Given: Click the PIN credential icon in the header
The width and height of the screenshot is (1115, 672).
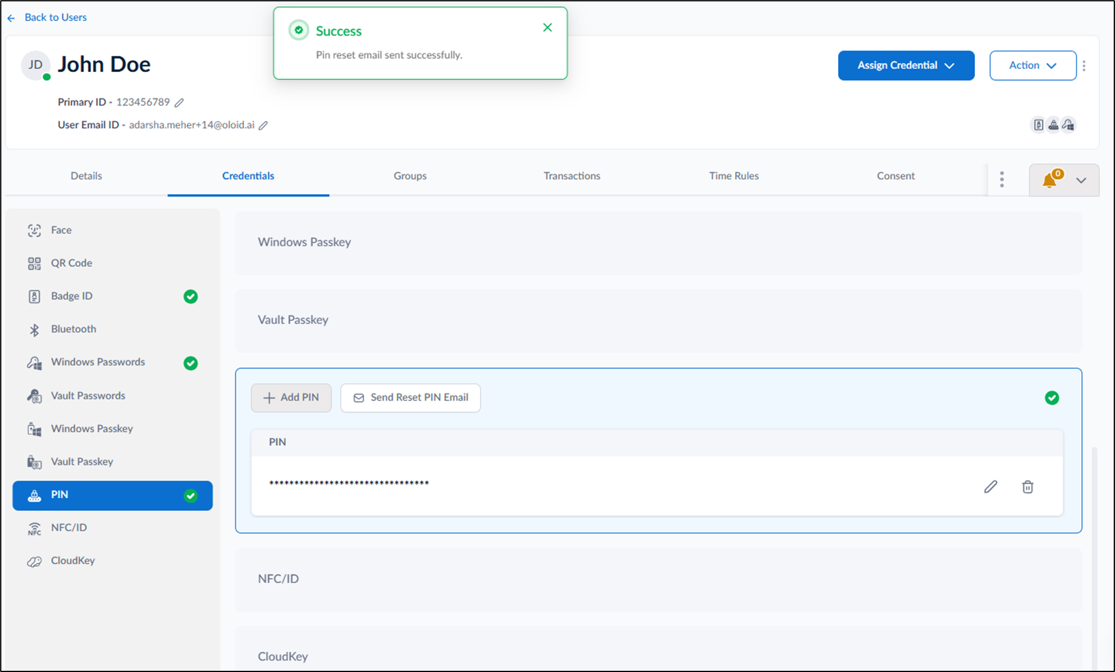Looking at the screenshot, I should click(x=1054, y=125).
